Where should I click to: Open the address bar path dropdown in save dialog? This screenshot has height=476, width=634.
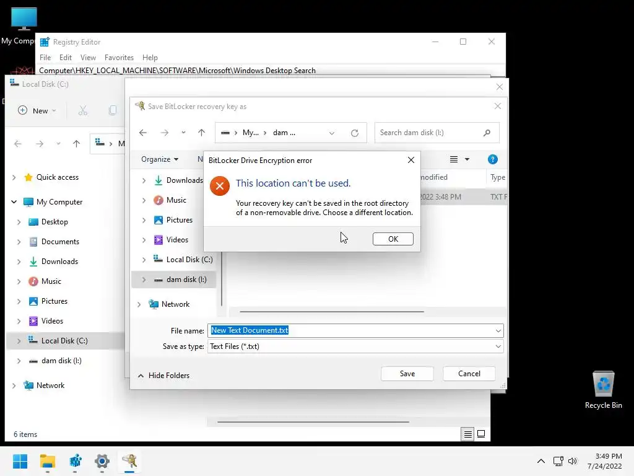tap(332, 133)
